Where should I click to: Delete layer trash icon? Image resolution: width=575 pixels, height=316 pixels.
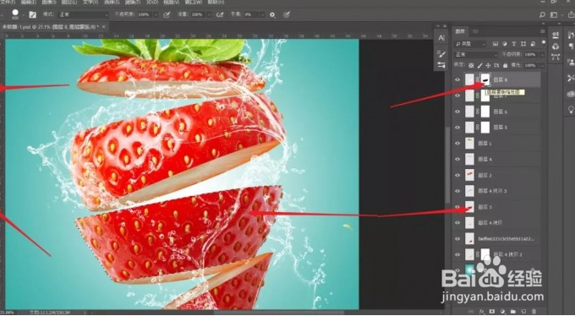tap(534, 312)
